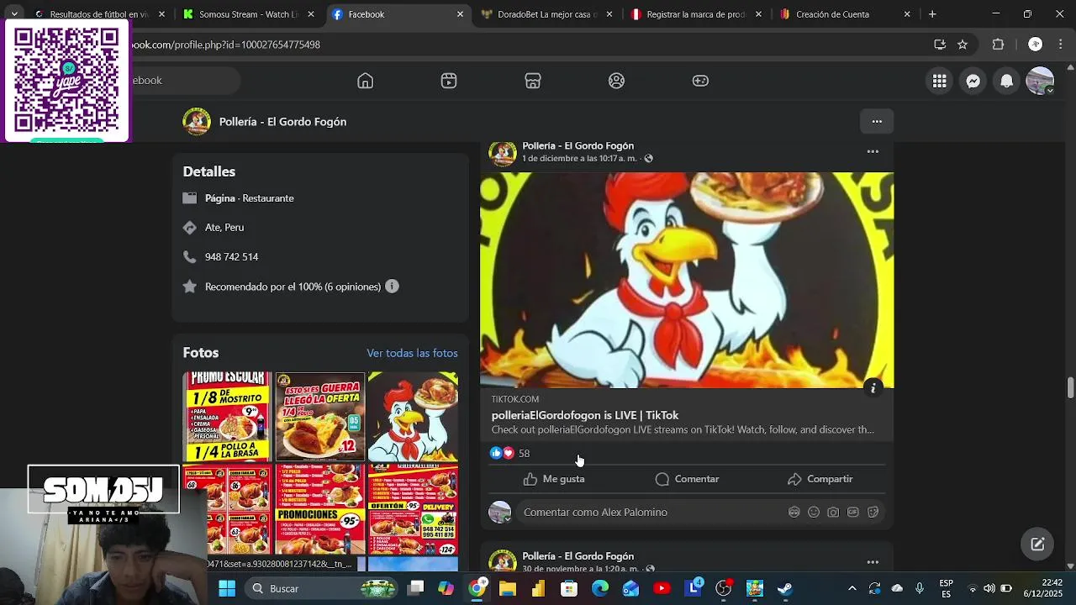Viewport: 1076px width, 605px height.
Task: Click the post author name Pollería - El Gordo Fogón
Action: click(578, 146)
